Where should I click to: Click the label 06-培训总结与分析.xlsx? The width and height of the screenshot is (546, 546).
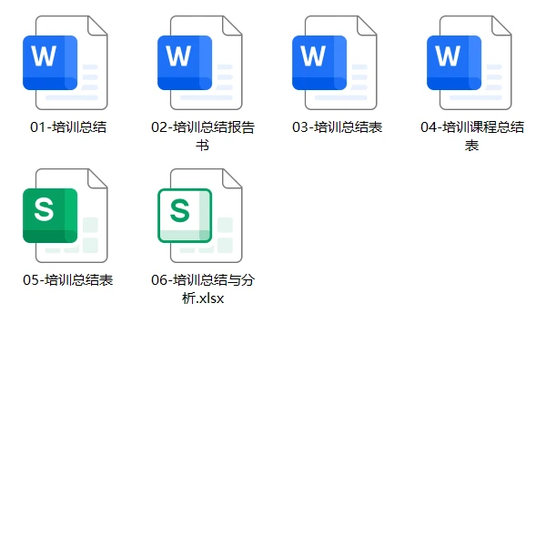tap(203, 289)
